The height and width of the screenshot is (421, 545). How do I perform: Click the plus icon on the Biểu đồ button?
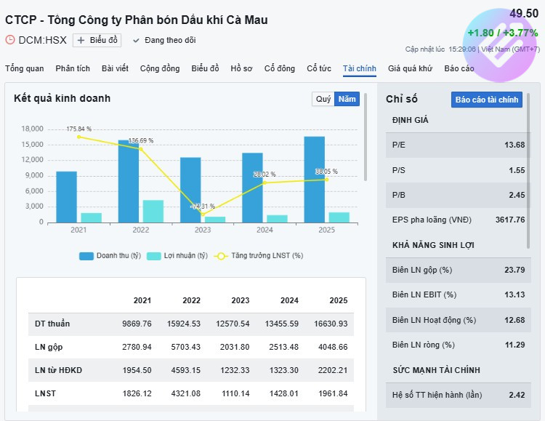coord(81,41)
